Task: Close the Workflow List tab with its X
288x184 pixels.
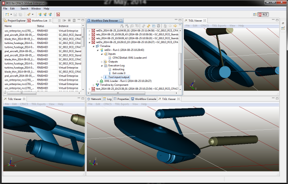Action: tap(50, 21)
